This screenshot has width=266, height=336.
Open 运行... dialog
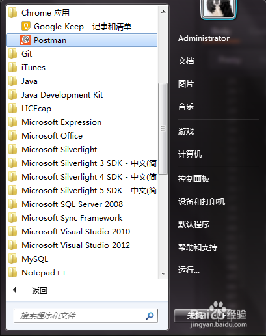coord(189,270)
